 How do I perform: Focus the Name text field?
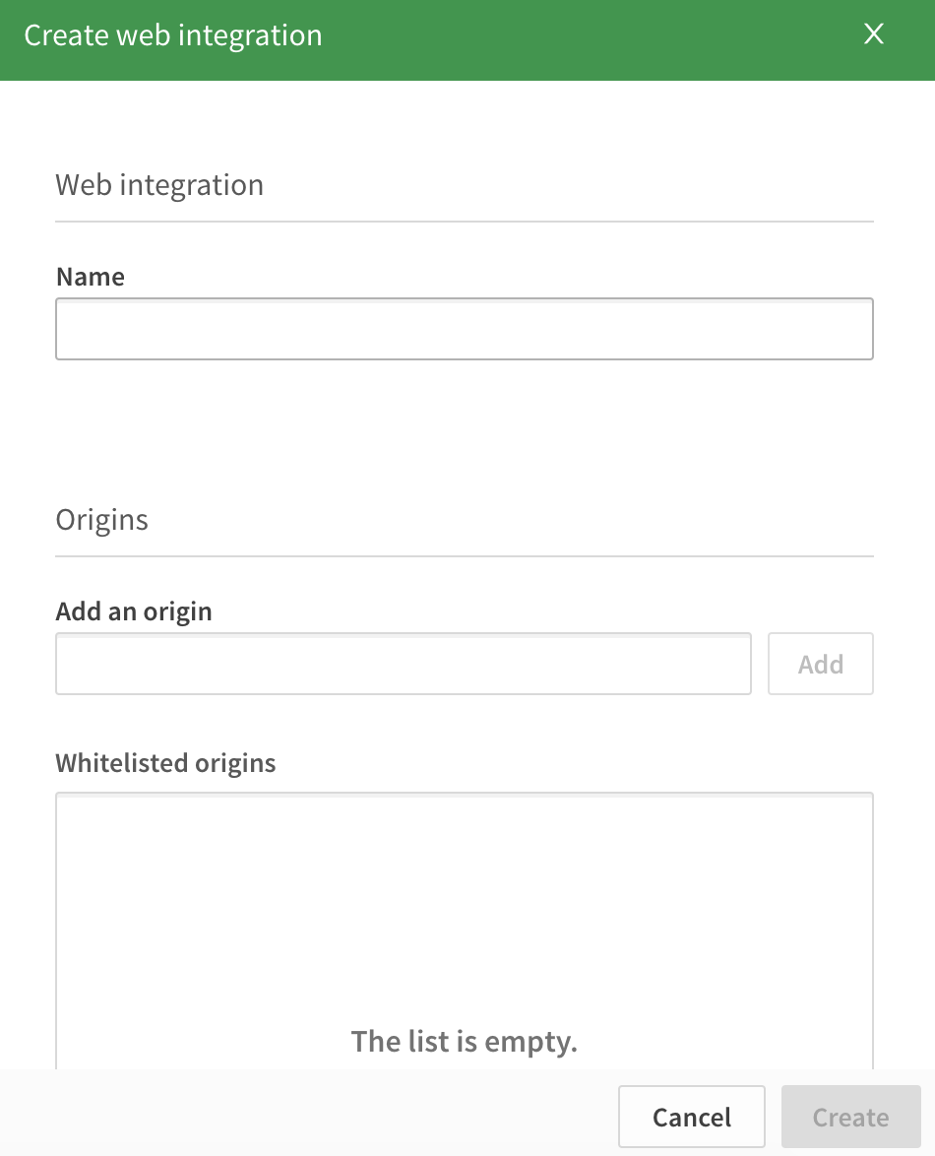[464, 329]
